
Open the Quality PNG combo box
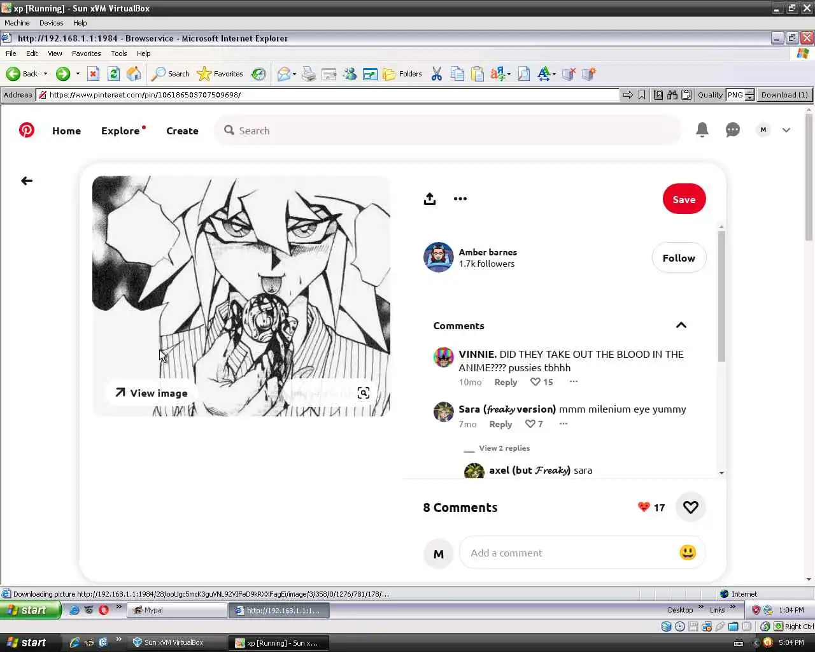(x=741, y=95)
